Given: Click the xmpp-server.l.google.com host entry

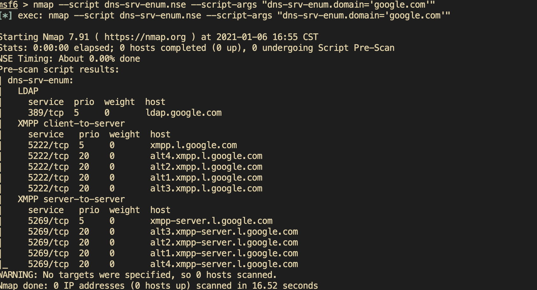Looking at the screenshot, I should point(211,221).
